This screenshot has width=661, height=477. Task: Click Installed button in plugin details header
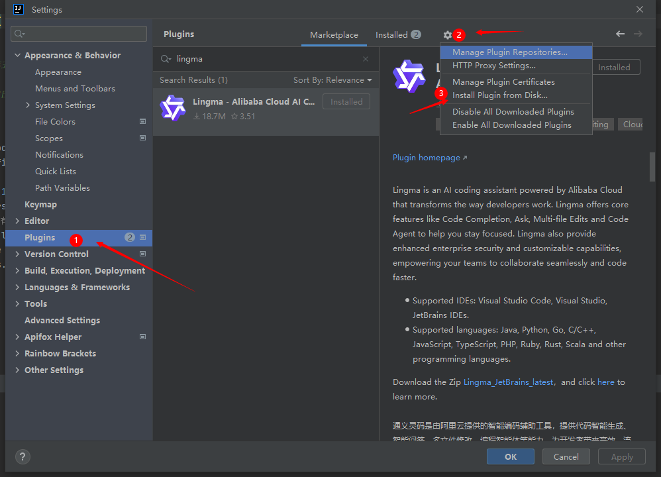[616, 67]
